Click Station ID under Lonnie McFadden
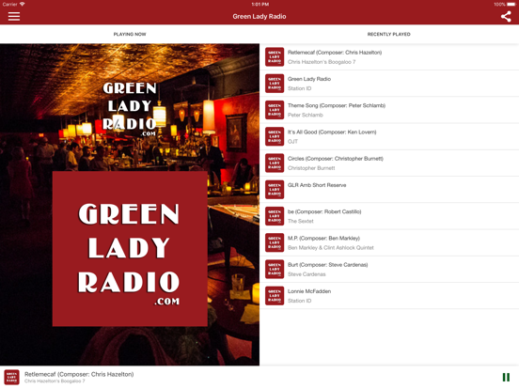Image resolution: width=519 pixels, height=389 pixels. pos(299,301)
